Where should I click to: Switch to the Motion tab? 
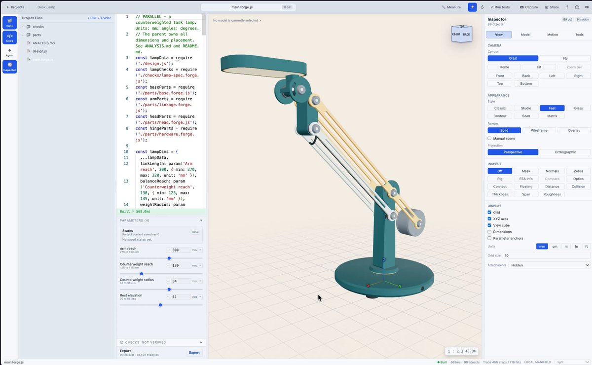(x=553, y=35)
